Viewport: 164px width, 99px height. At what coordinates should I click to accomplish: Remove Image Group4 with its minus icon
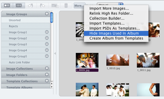[47, 50]
